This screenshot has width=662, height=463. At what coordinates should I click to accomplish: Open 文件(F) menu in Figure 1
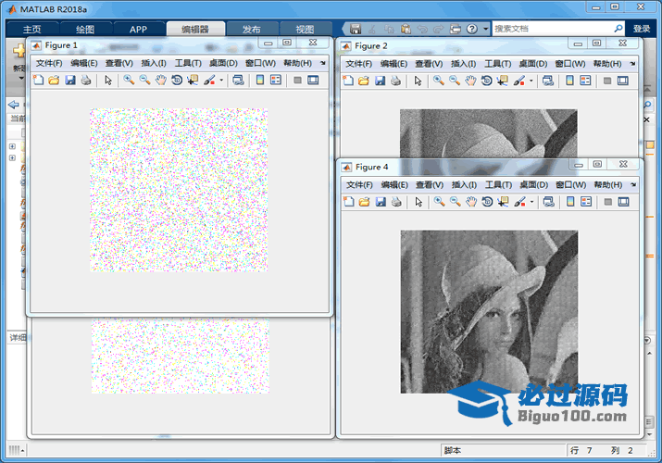(x=49, y=63)
